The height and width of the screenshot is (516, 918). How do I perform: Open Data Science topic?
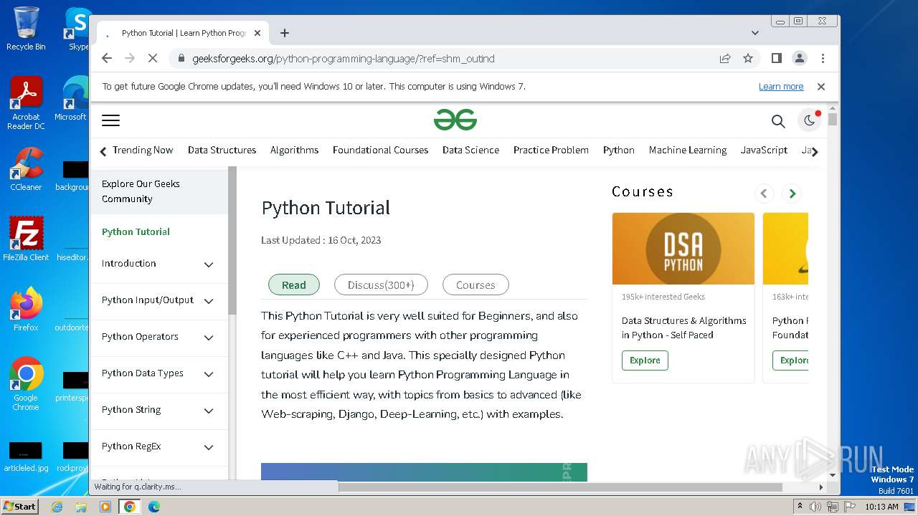tap(470, 150)
